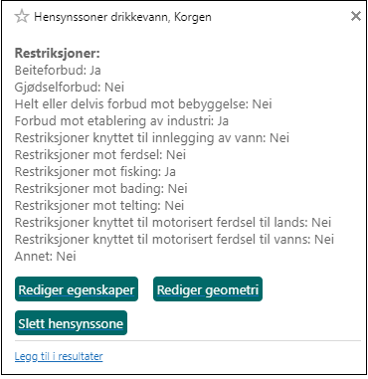Select the Annet: Nei line
The image size is (368, 379).
click(46, 257)
